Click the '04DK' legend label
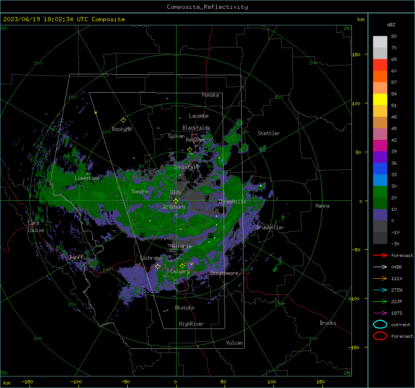Viewport: 415px width, 388px height. [397, 267]
